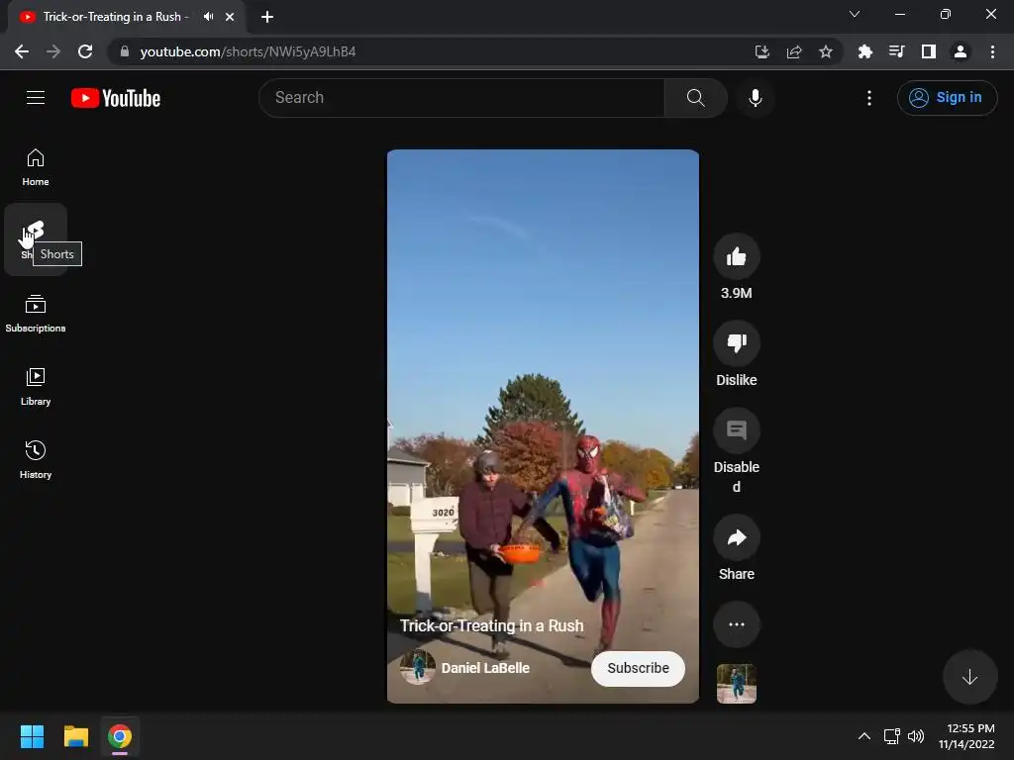Click in the Search input field
The width and height of the screenshot is (1014, 760).
point(461,98)
